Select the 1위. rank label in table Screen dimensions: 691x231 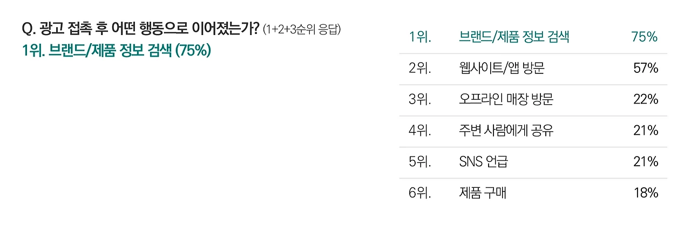420,37
